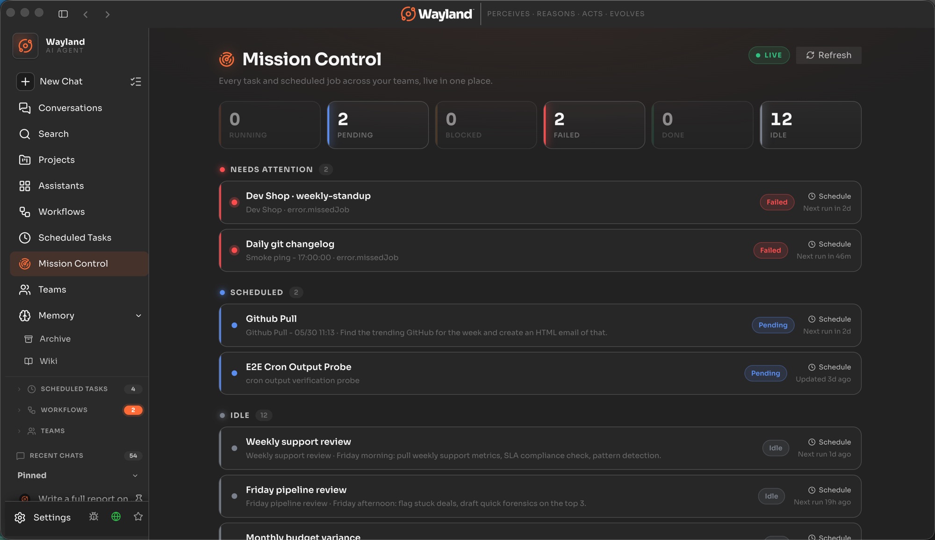Click the pin icon on pinned chat
The width and height of the screenshot is (935, 540).
tap(139, 498)
